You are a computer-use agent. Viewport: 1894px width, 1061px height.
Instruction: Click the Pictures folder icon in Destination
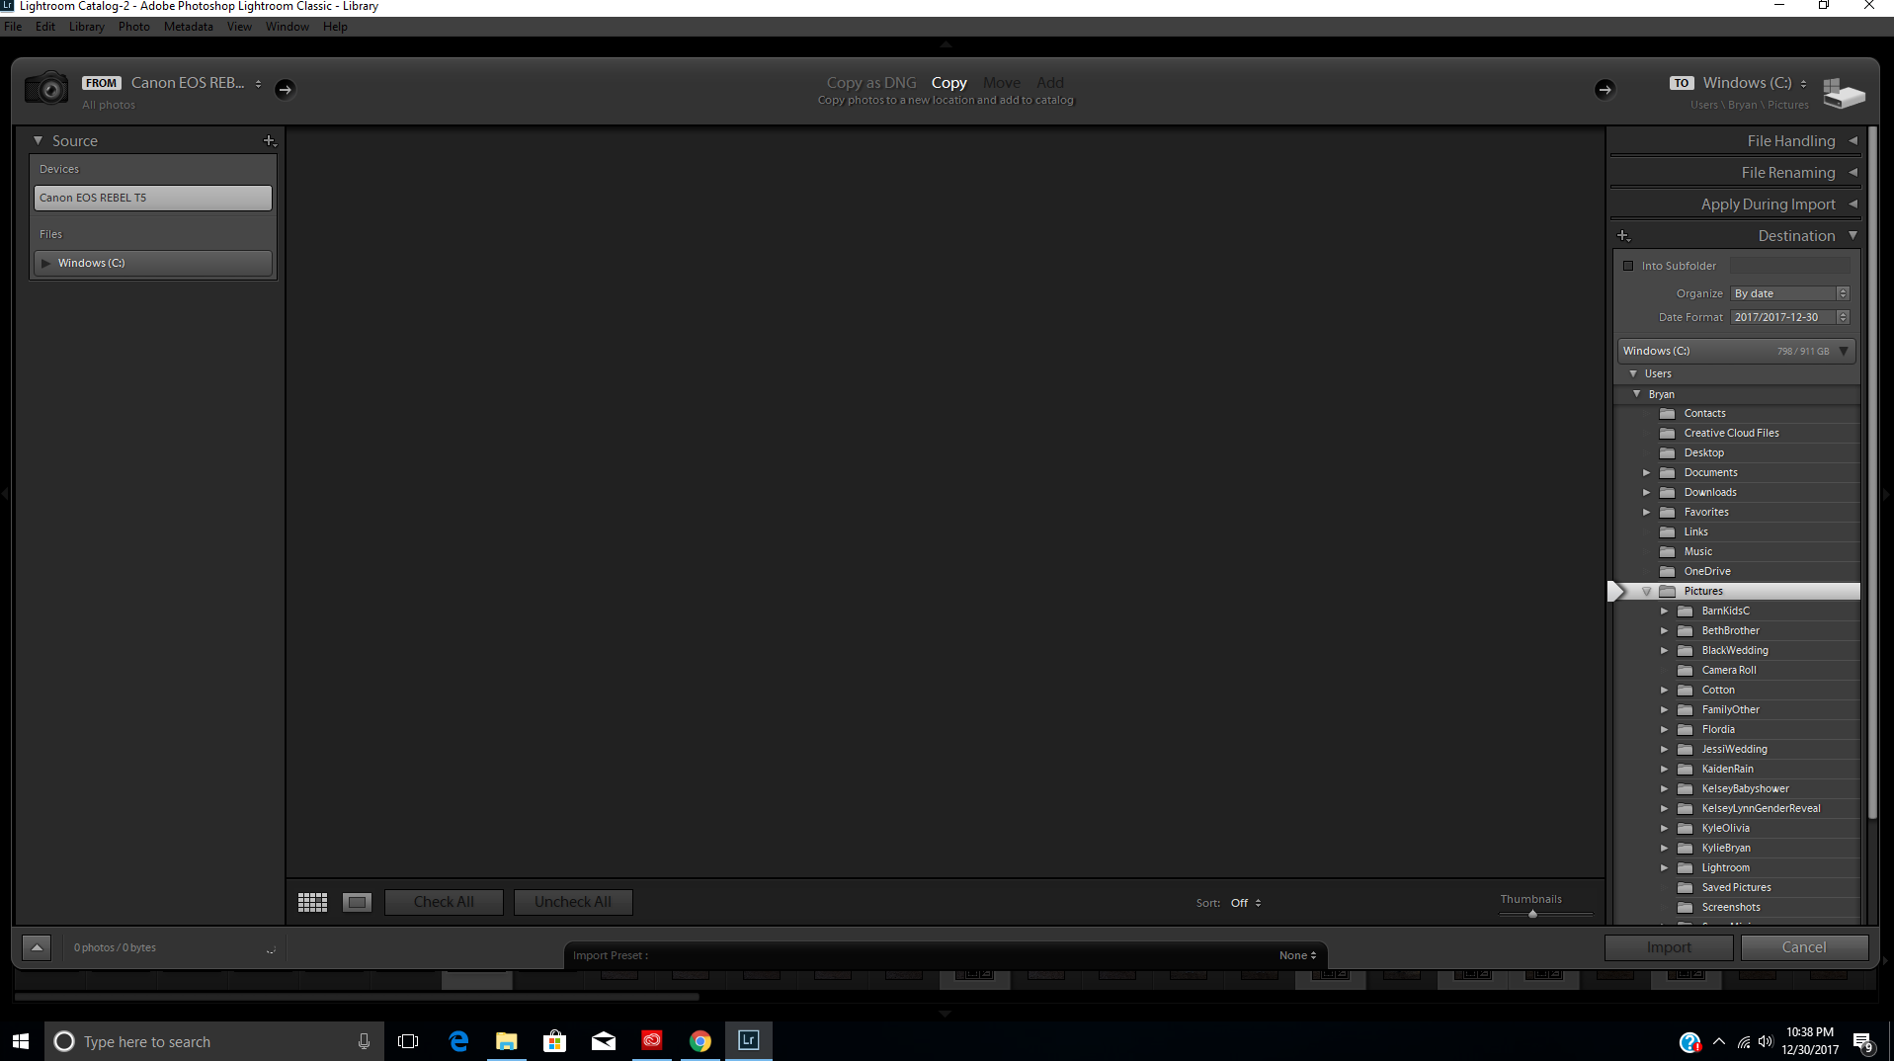click(1668, 591)
